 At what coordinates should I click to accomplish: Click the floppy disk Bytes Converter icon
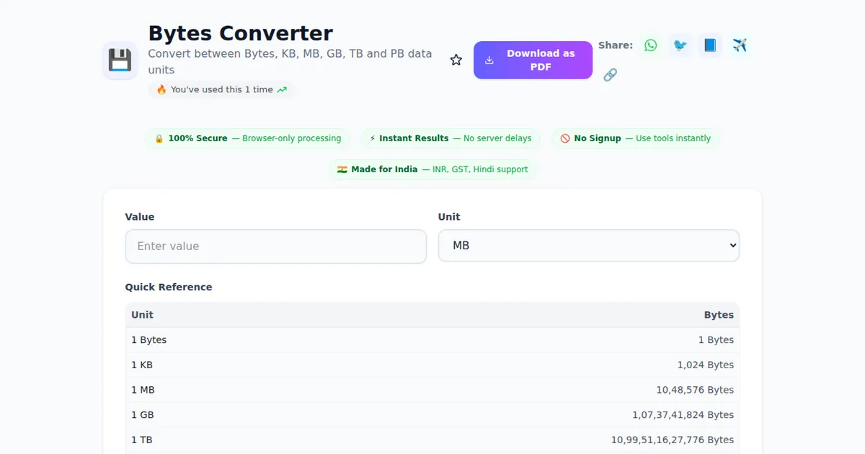pyautogui.click(x=120, y=61)
